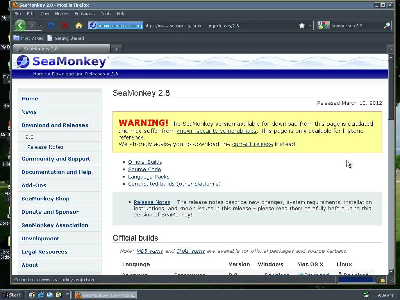The height and width of the screenshot is (300, 400).
Task: Click the page scrollbar up arrow
Action: [391, 58]
